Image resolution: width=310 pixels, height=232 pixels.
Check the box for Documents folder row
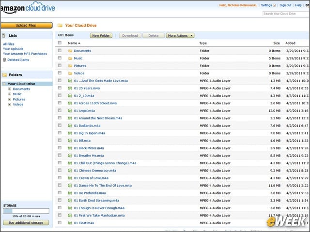[60, 50]
